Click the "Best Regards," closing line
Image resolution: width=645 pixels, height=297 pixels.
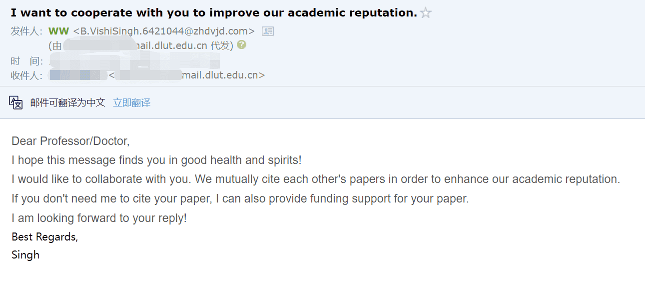(44, 236)
